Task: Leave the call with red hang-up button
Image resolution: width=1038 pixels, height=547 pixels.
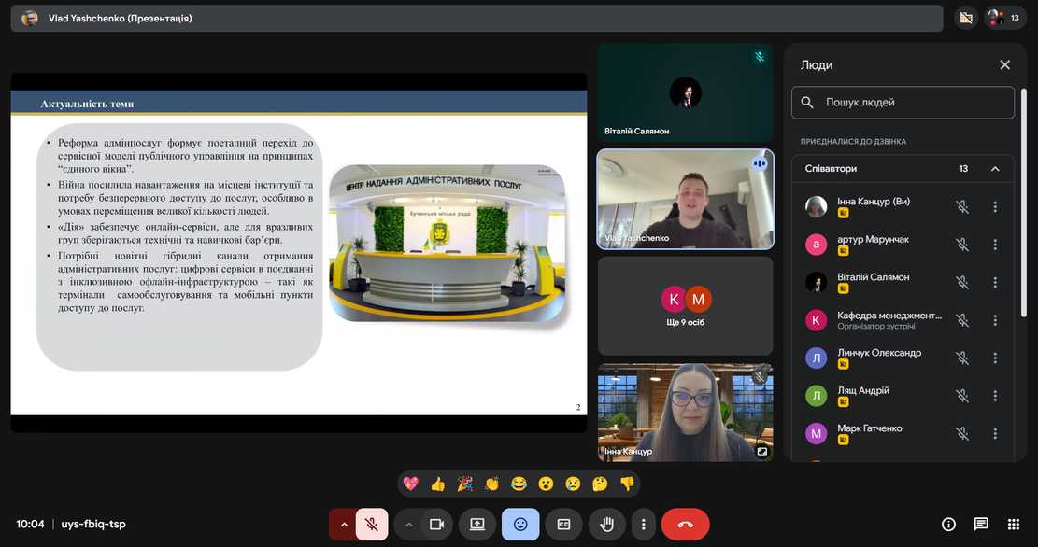Action: coord(685,525)
